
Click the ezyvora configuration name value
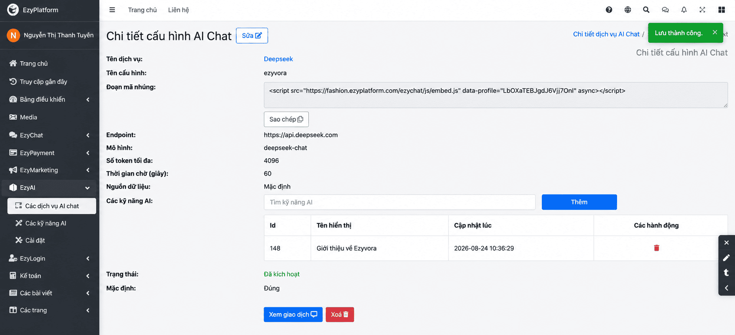pos(275,73)
